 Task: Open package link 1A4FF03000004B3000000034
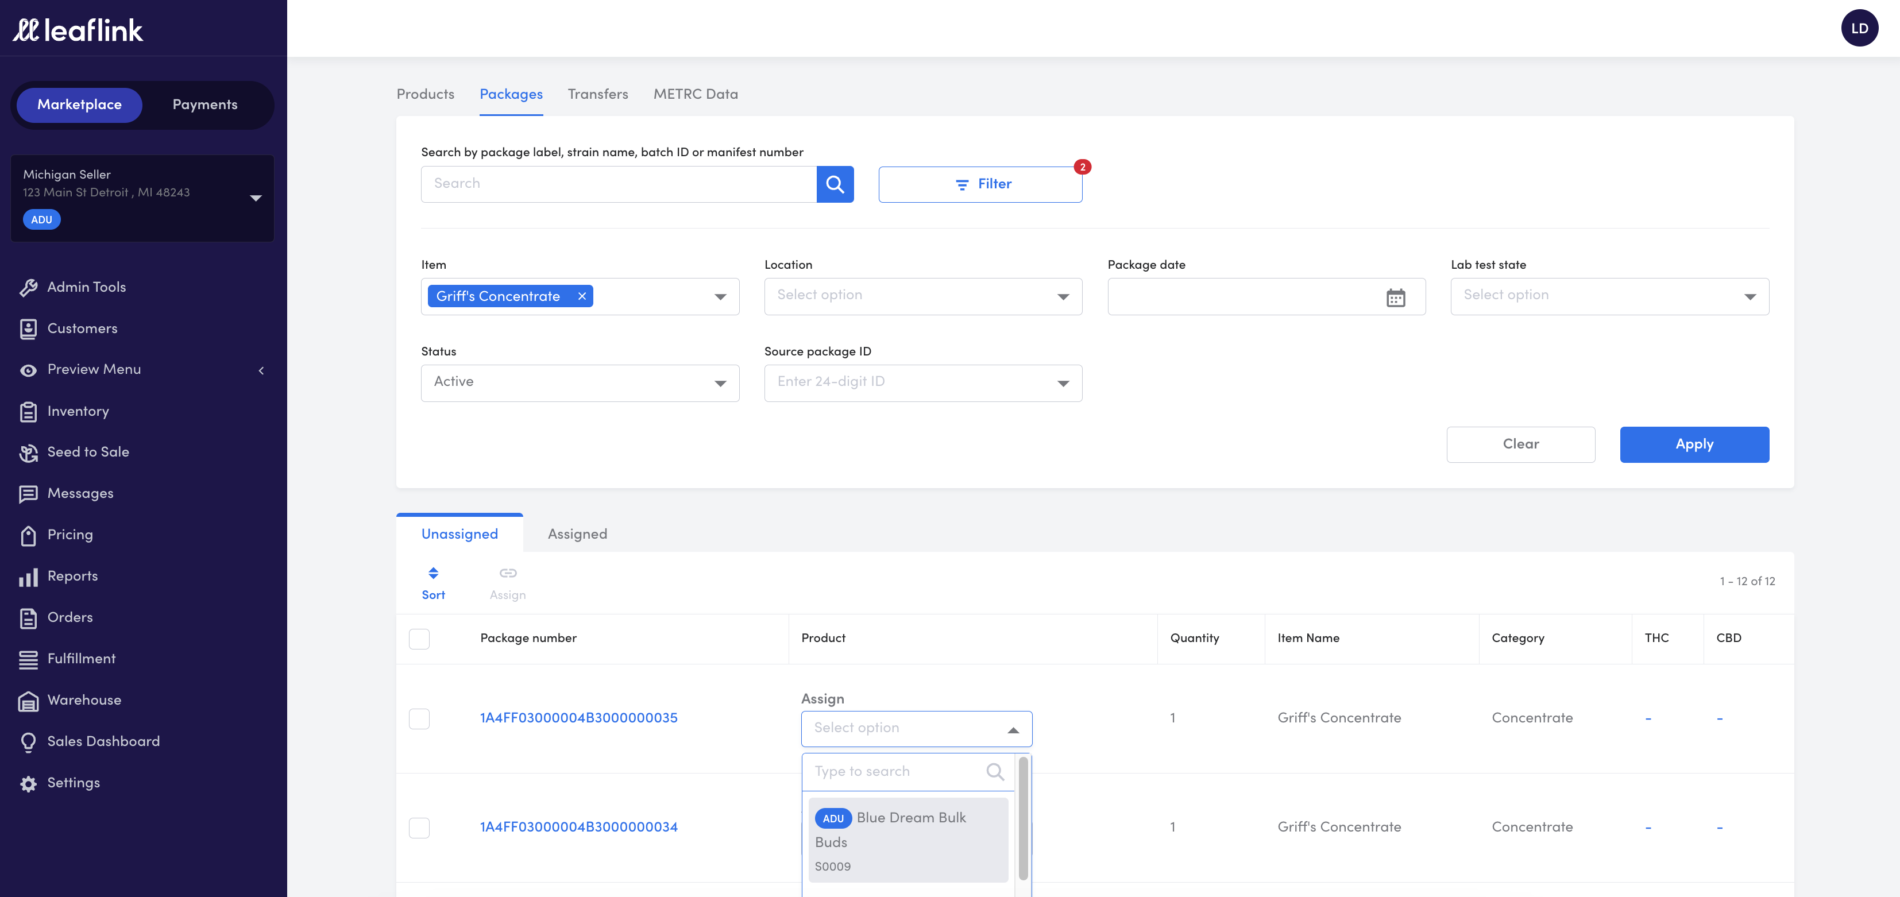click(x=578, y=827)
